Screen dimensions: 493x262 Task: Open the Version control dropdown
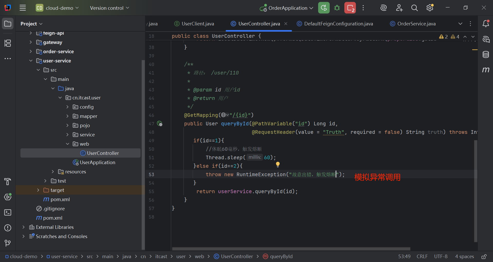point(109,8)
